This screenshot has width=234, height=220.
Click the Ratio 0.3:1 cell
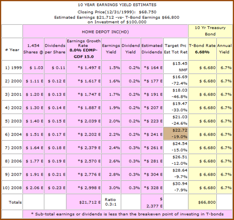111,202
